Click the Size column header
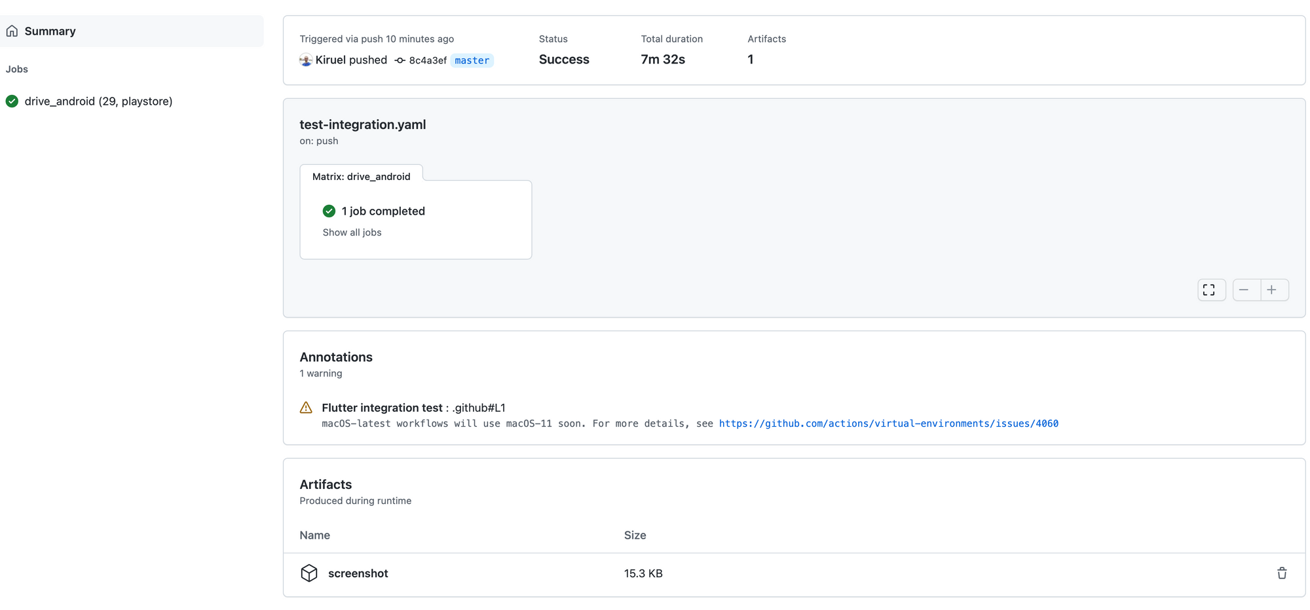 tap(635, 535)
